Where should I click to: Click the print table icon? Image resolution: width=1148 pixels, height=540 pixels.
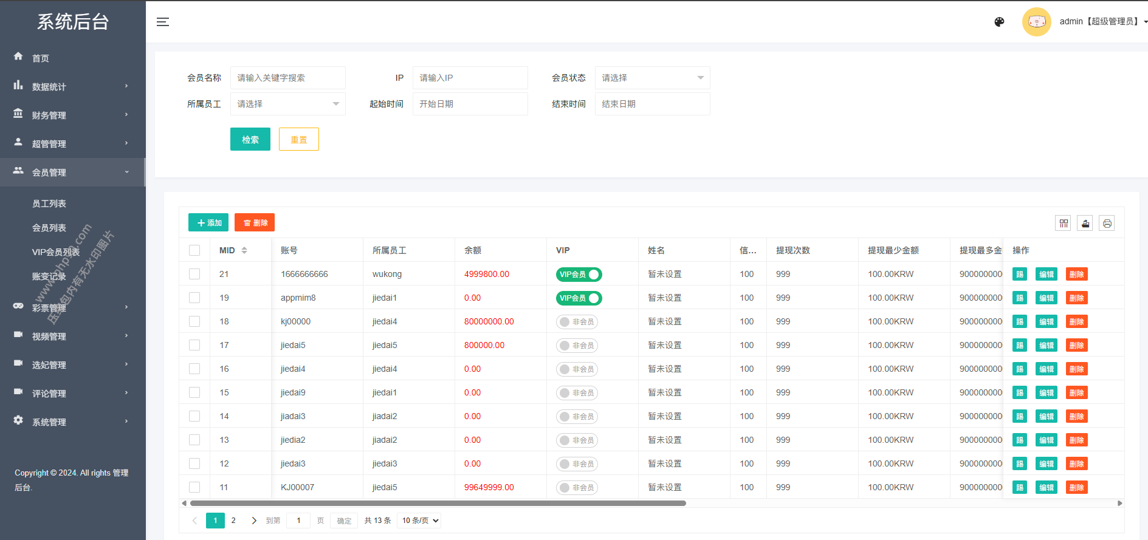(x=1107, y=224)
